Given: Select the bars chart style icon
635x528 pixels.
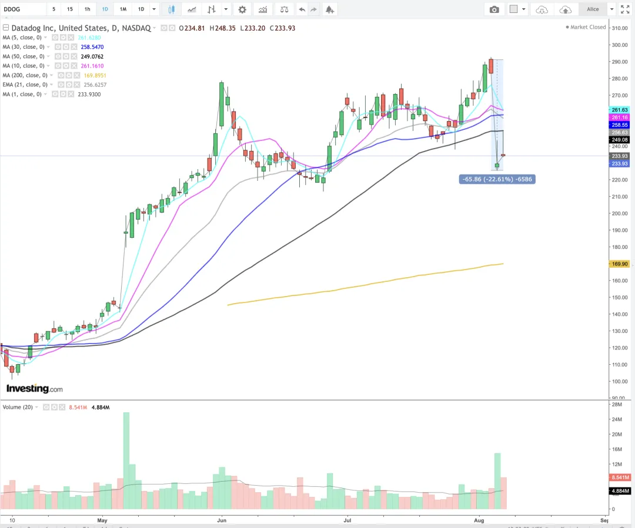Looking at the screenshot, I should pyautogui.click(x=212, y=9).
